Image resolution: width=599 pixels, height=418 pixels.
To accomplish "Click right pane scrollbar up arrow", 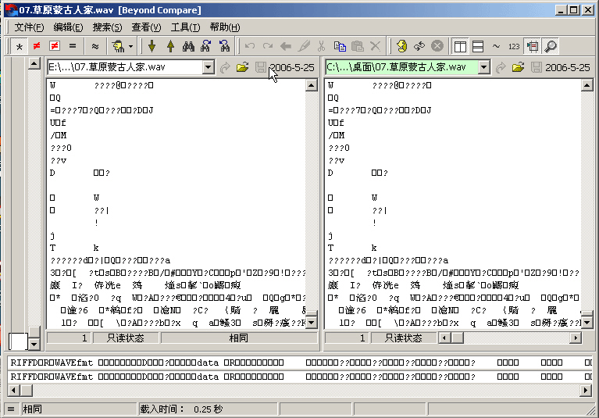I will [587, 85].
